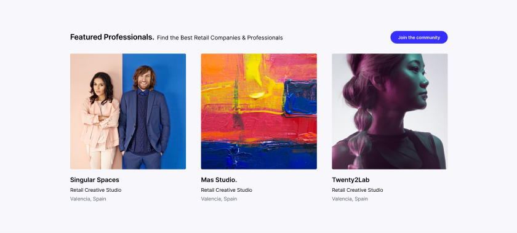Click Retail Creative Studio under Singular Spaces
The image size is (517, 233).
point(95,190)
